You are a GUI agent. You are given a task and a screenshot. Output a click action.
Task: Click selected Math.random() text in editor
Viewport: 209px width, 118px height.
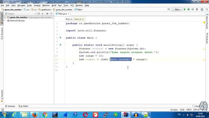121,59
